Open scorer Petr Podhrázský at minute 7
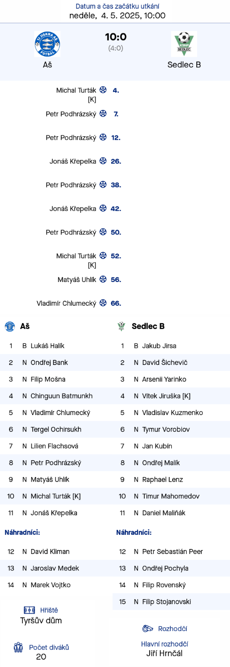The width and height of the screenshot is (230, 667). (71, 114)
